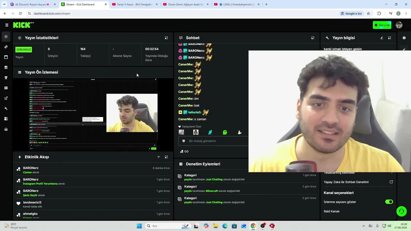
Task: Toggle İzlenme sayısını göster switch
Action: click(389, 202)
